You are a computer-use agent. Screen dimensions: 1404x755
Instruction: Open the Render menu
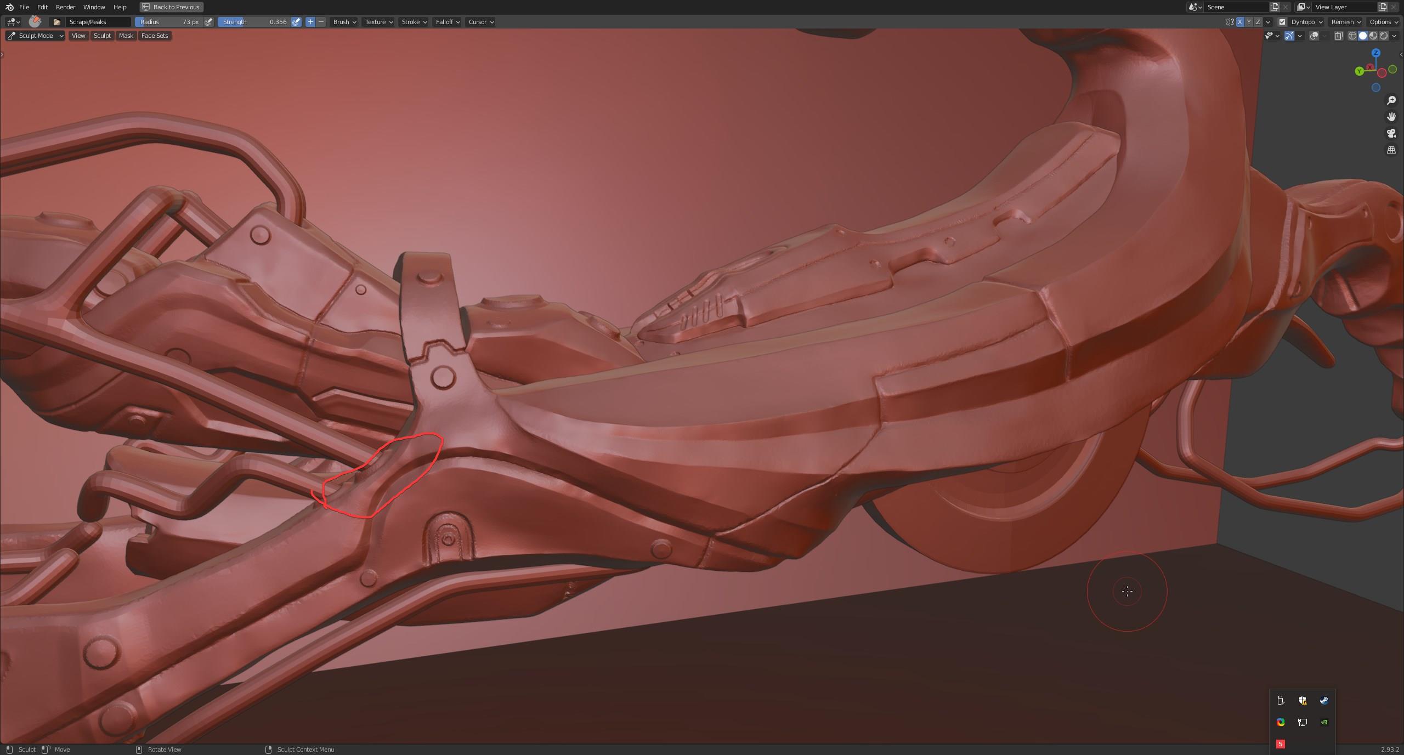tap(65, 7)
